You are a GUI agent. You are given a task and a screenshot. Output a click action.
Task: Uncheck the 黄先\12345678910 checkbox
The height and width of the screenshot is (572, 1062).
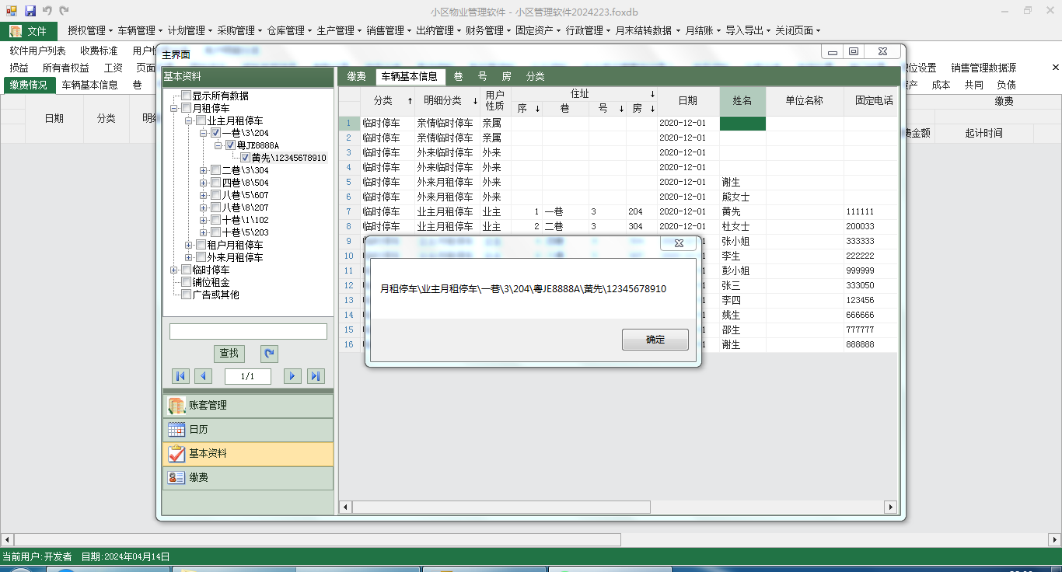click(245, 158)
